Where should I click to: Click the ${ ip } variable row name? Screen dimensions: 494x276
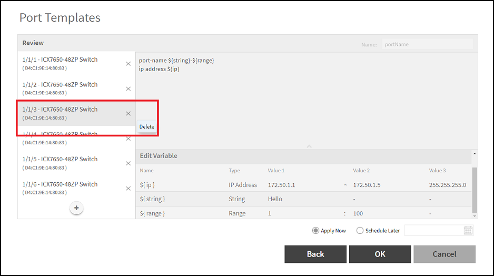point(147,185)
